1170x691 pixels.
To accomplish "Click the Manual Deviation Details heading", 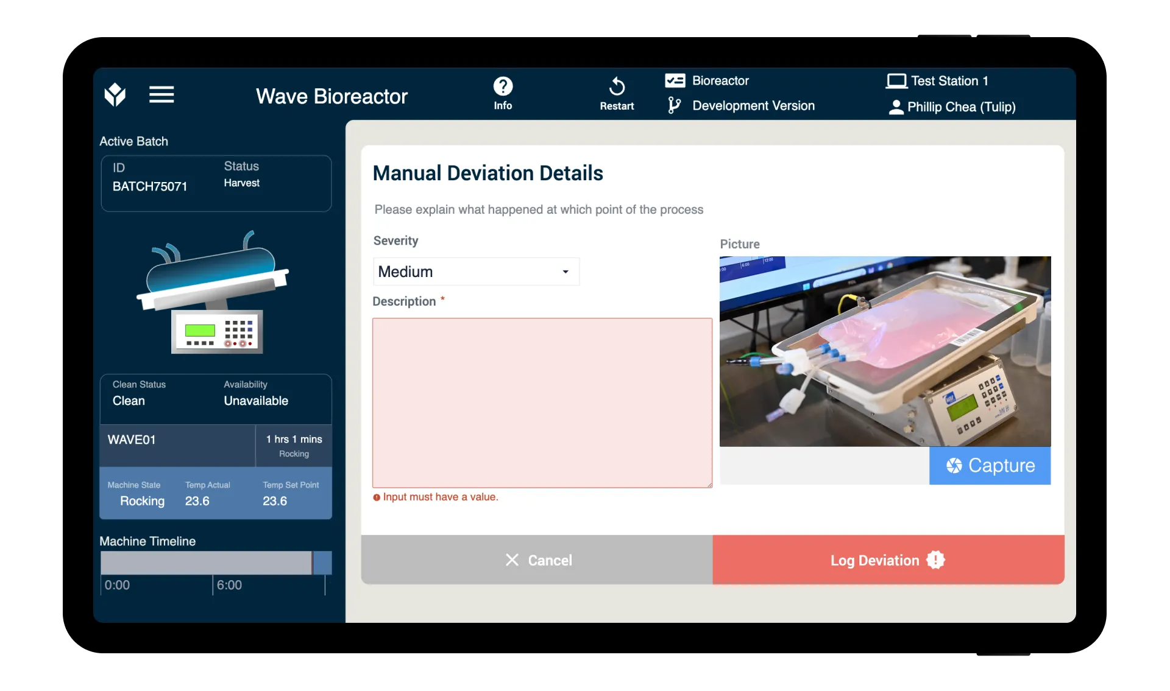I will click(487, 174).
